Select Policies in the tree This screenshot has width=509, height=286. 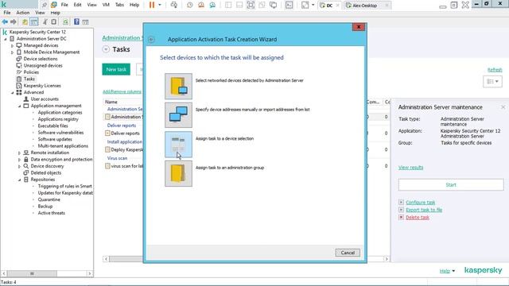tap(31, 72)
